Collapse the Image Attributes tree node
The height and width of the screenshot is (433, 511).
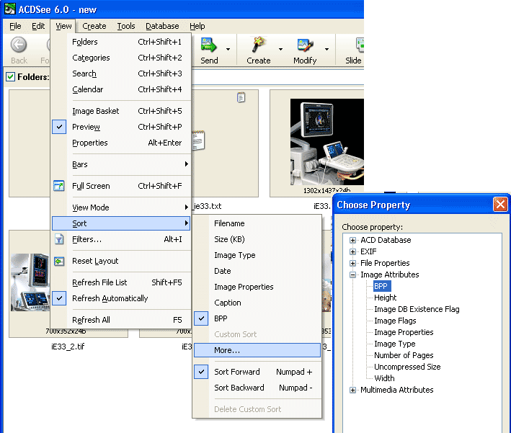coord(352,274)
